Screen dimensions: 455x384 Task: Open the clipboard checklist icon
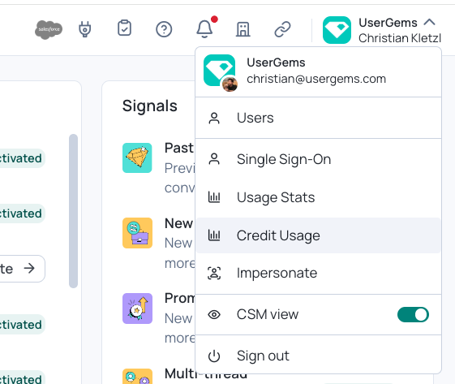(x=124, y=28)
